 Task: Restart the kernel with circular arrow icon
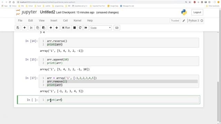point(80,28)
